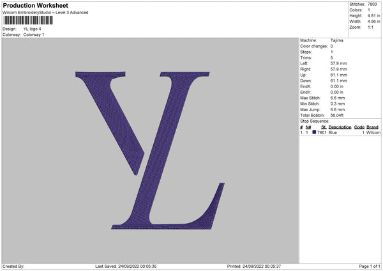The width and height of the screenshot is (383, 271).
Task: Click the Stop Sequence heading
Action: (315, 121)
